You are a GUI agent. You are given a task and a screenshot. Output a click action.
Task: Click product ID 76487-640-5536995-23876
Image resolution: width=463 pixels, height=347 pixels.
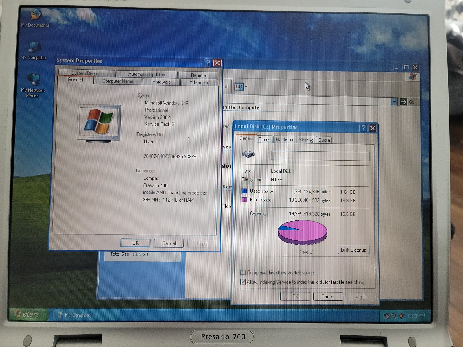pos(170,156)
